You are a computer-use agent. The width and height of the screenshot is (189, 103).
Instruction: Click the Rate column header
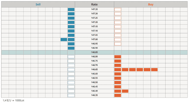(94, 5)
